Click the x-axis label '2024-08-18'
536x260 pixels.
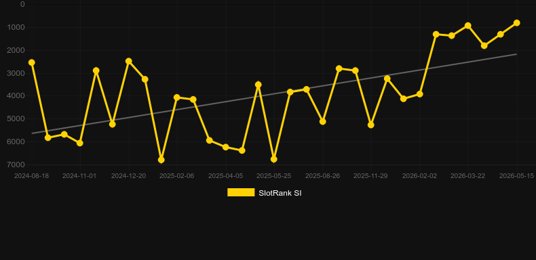point(31,176)
